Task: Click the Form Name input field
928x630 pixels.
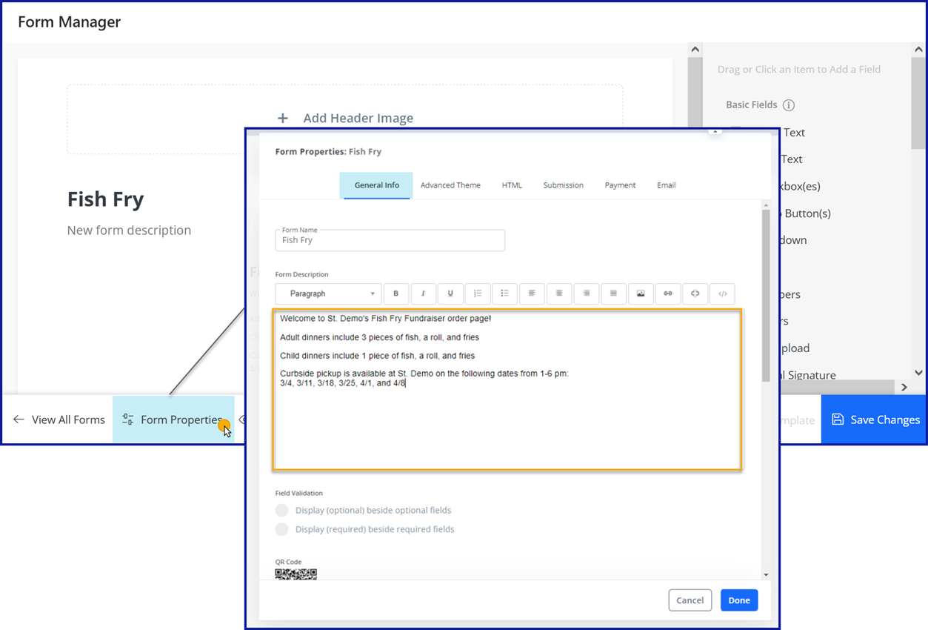Action: (390, 240)
